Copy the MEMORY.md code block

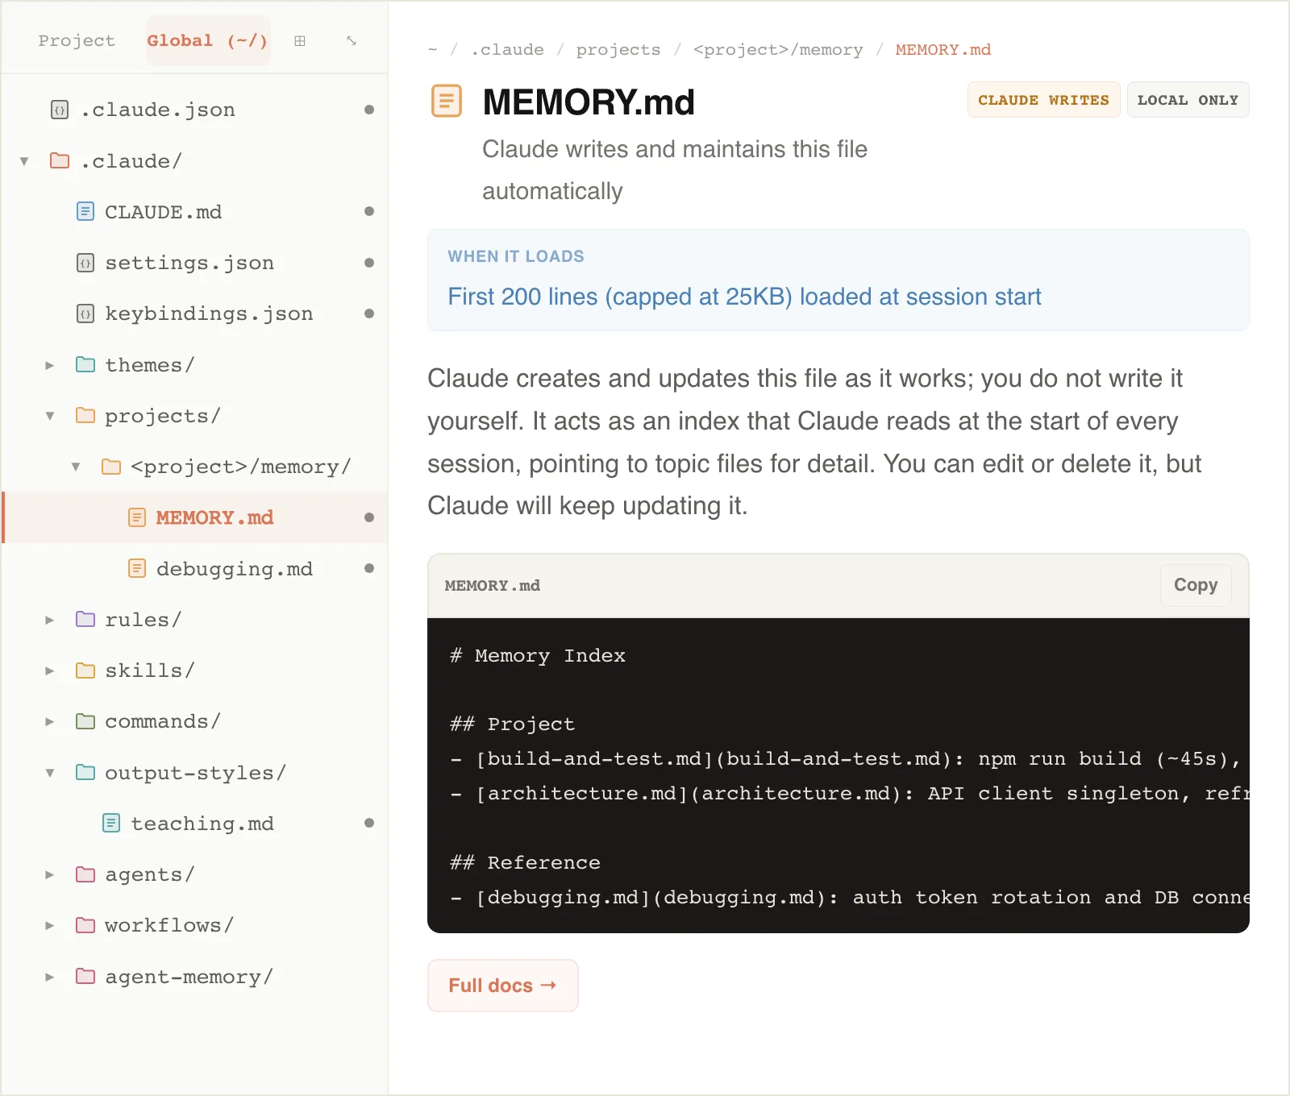click(1196, 585)
